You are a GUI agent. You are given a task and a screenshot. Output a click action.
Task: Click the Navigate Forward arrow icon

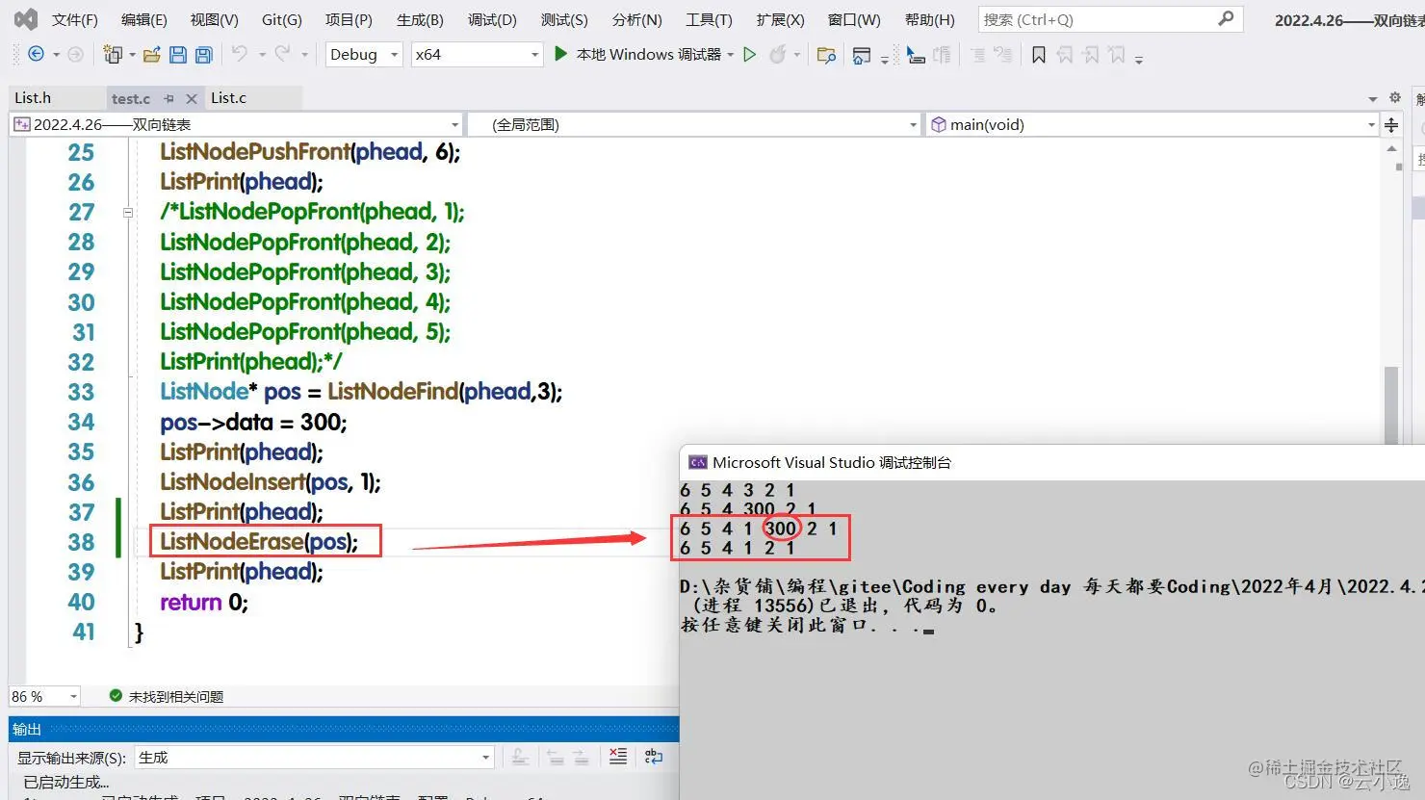(75, 55)
